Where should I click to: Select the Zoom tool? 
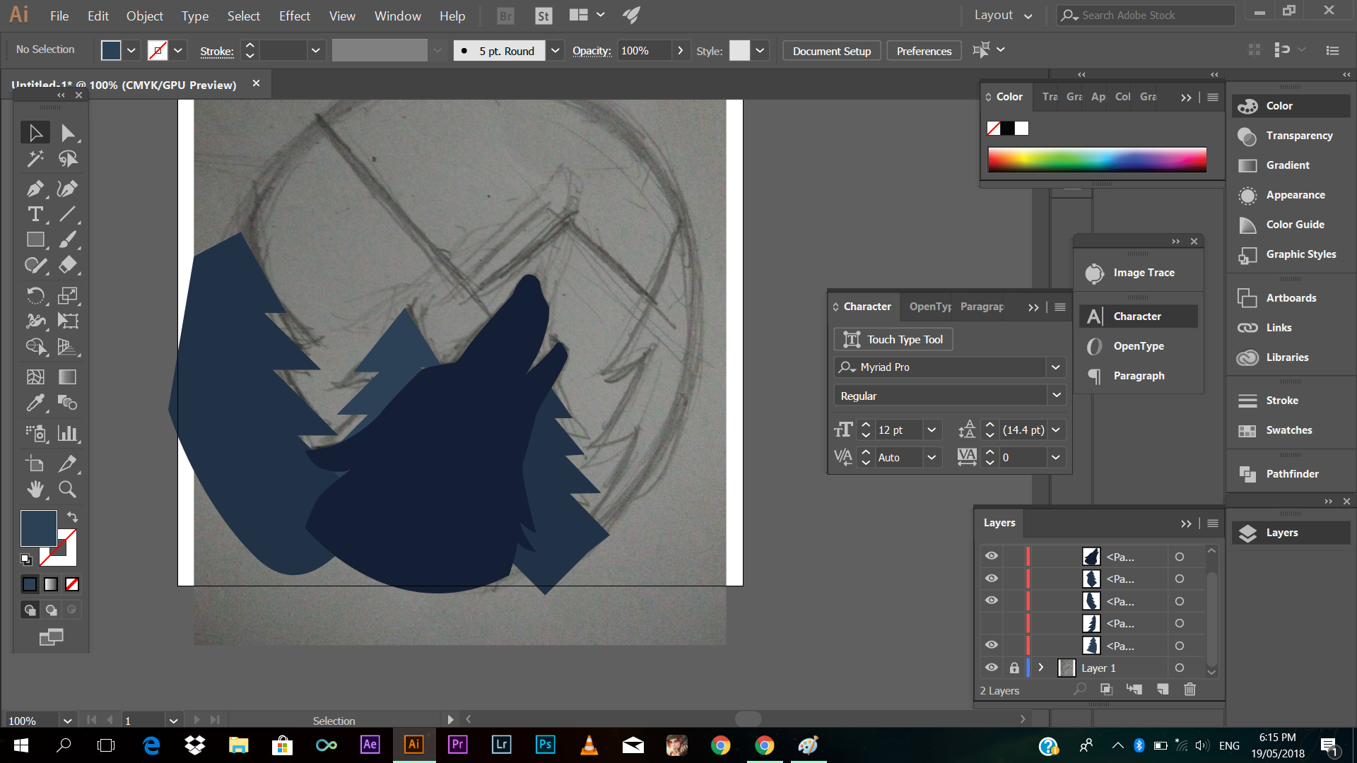click(68, 489)
